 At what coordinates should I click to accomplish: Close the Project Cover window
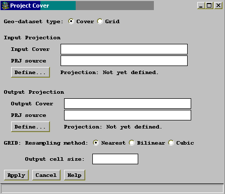[x=218, y=6]
